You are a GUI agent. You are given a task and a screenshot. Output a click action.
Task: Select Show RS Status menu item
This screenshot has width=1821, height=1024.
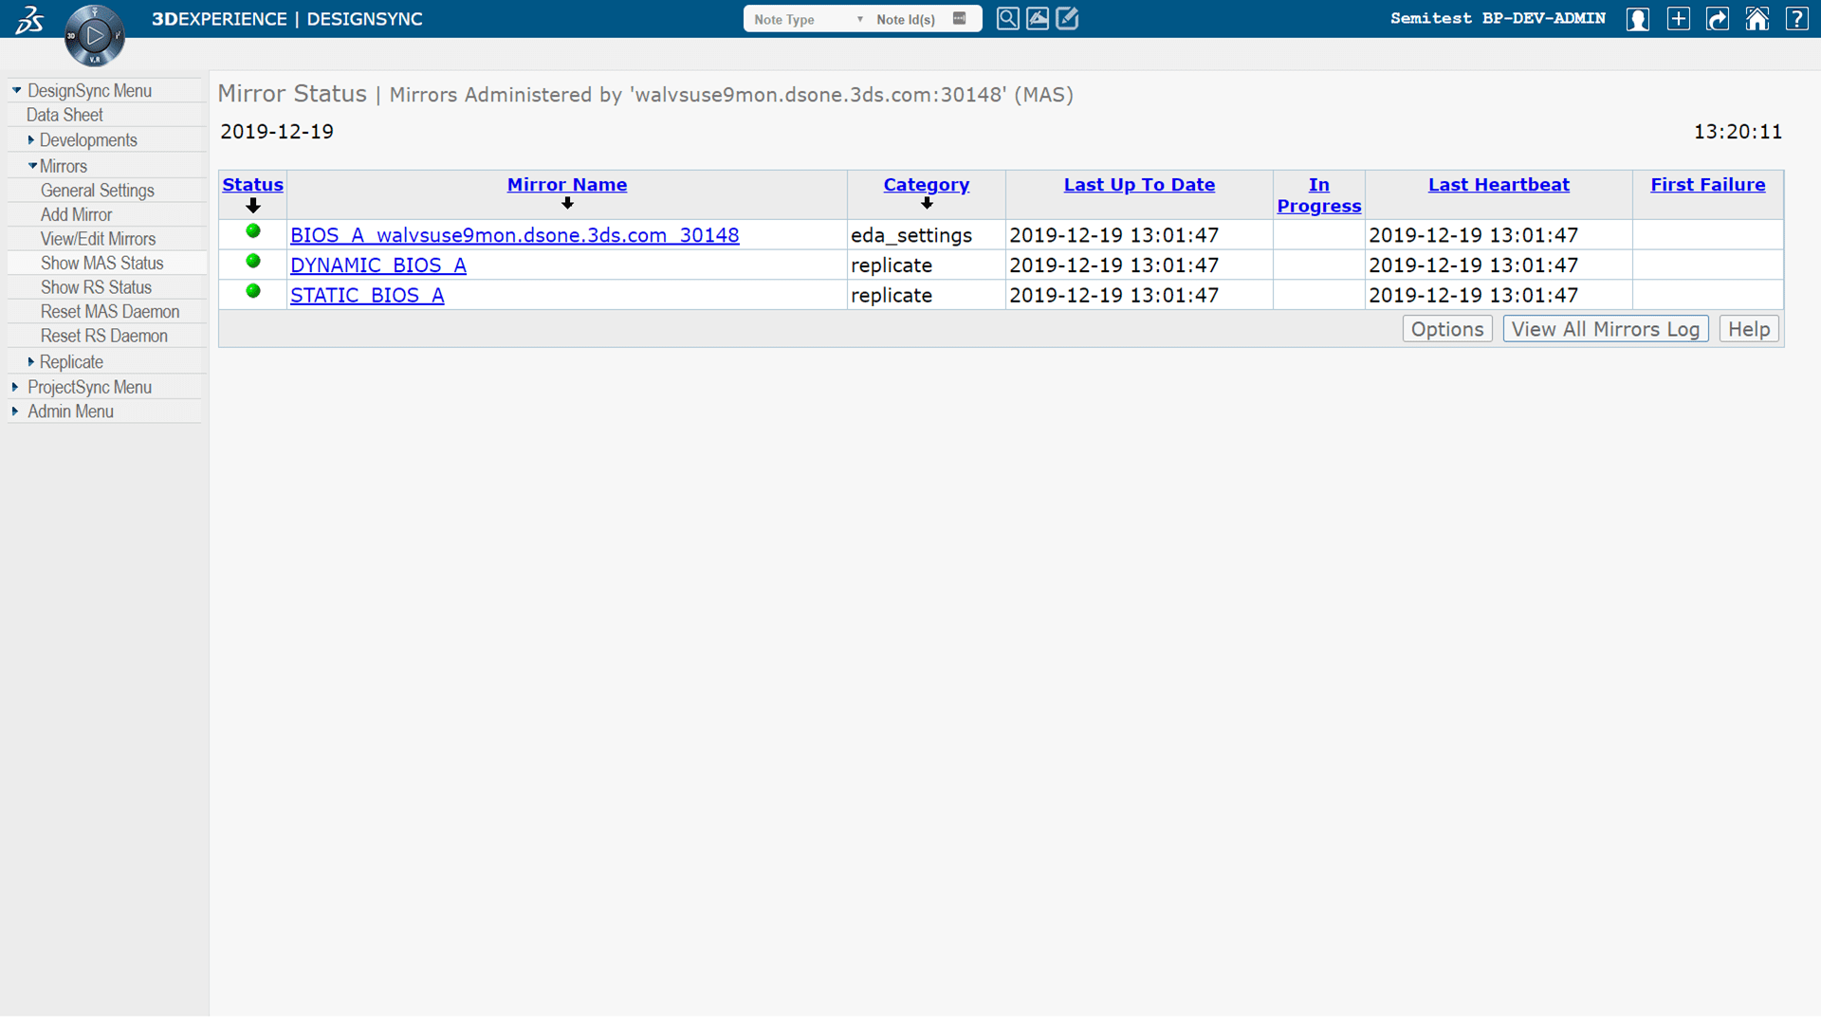coord(96,287)
